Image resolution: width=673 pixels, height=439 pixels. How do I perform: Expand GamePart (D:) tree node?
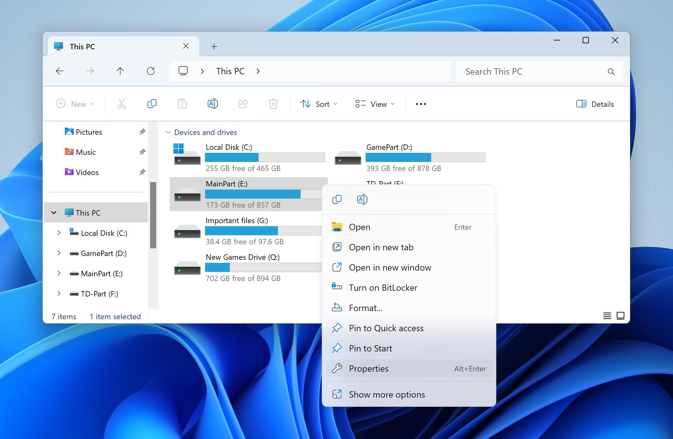[x=59, y=253]
